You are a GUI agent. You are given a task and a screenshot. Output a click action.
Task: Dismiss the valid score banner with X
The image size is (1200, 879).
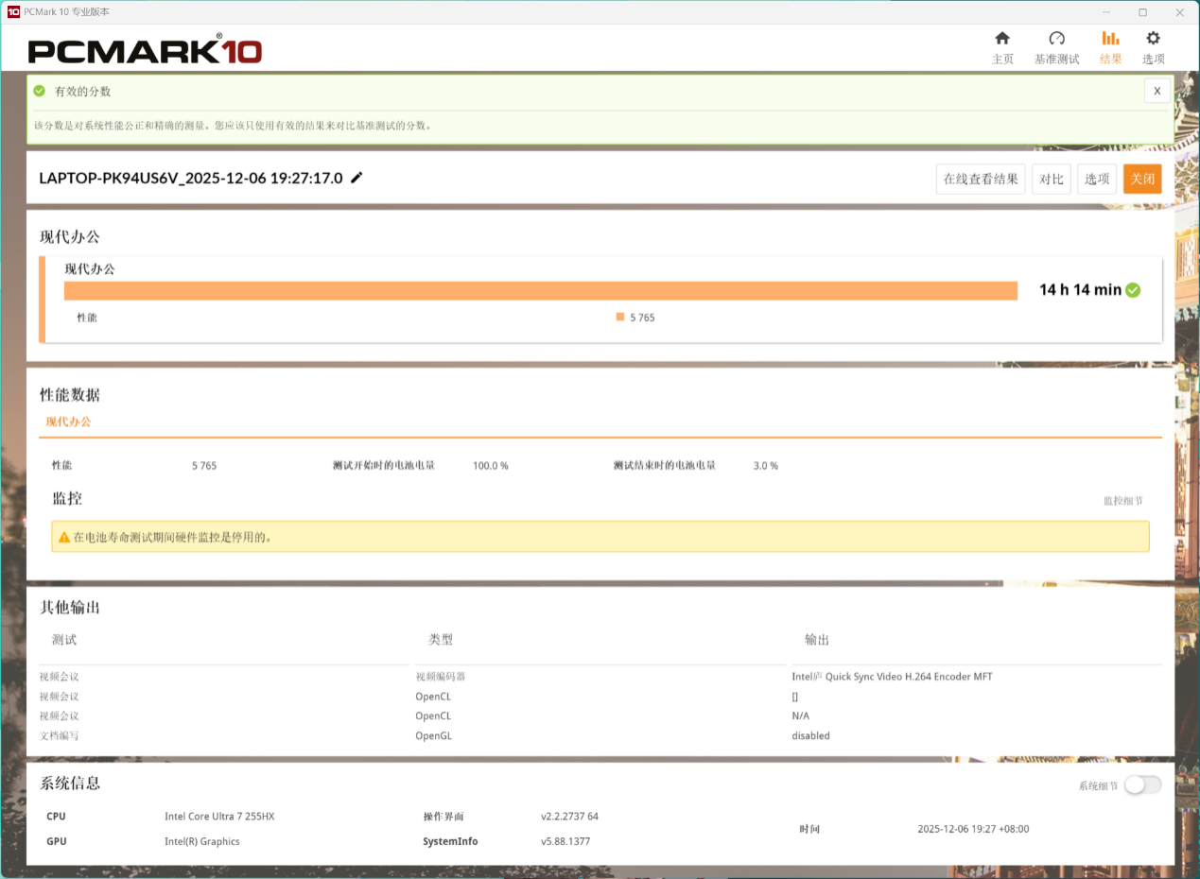pos(1157,91)
